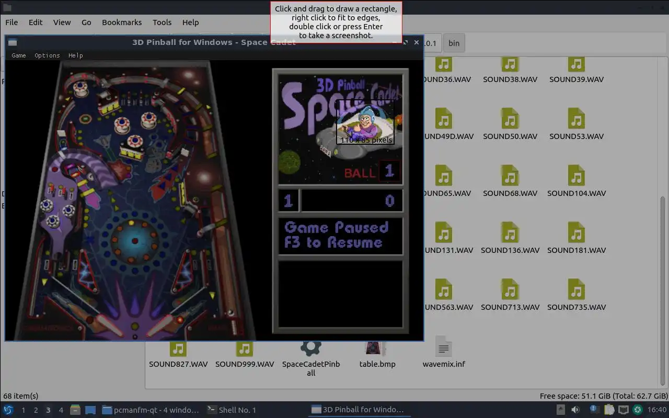
Task: Click the network tray icon
Action: coord(623,410)
